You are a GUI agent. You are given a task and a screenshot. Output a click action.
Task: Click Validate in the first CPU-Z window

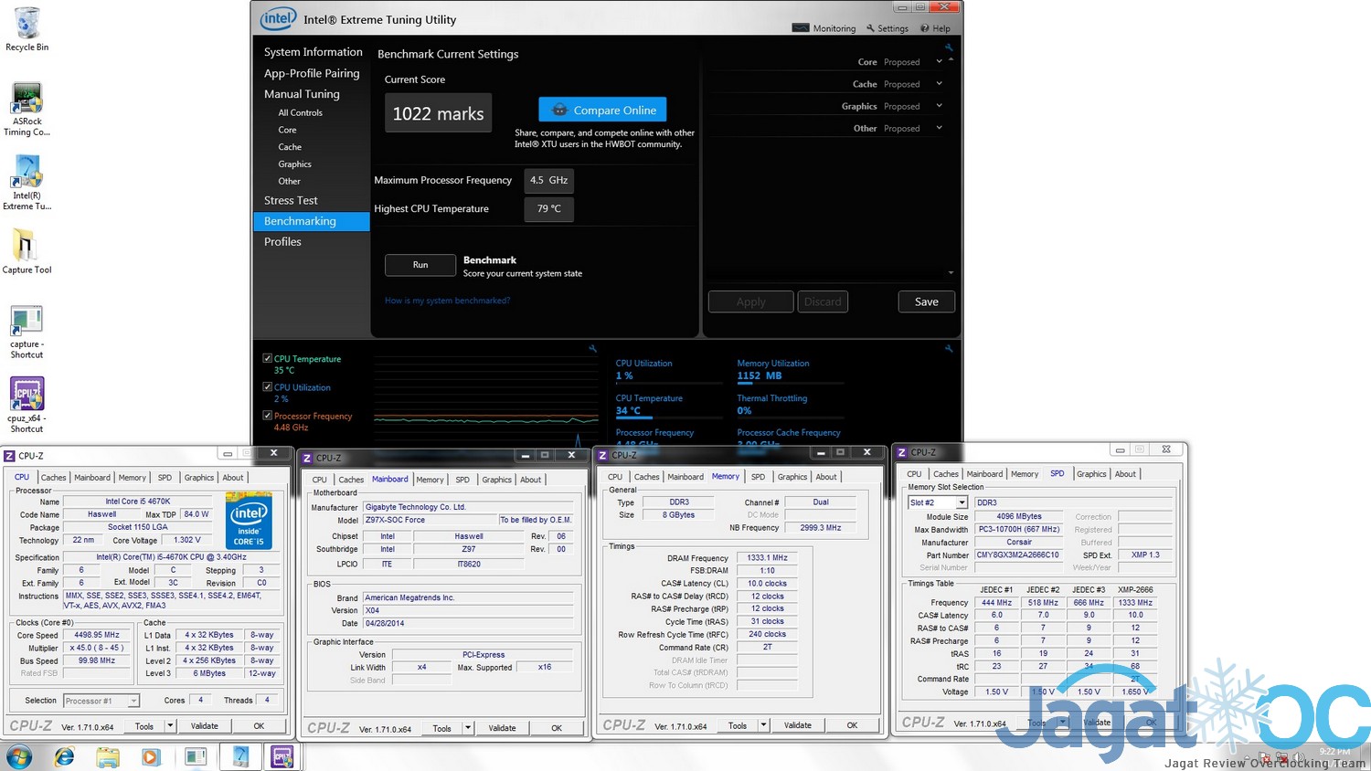point(205,726)
